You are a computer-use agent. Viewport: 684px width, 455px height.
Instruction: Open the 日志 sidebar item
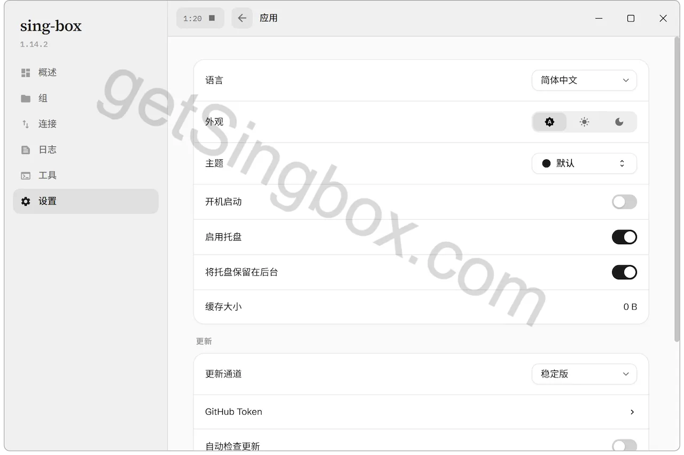[85, 150]
